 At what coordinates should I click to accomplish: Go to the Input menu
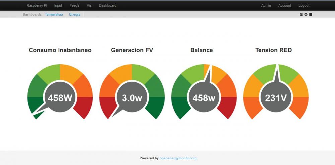pos(58,6)
